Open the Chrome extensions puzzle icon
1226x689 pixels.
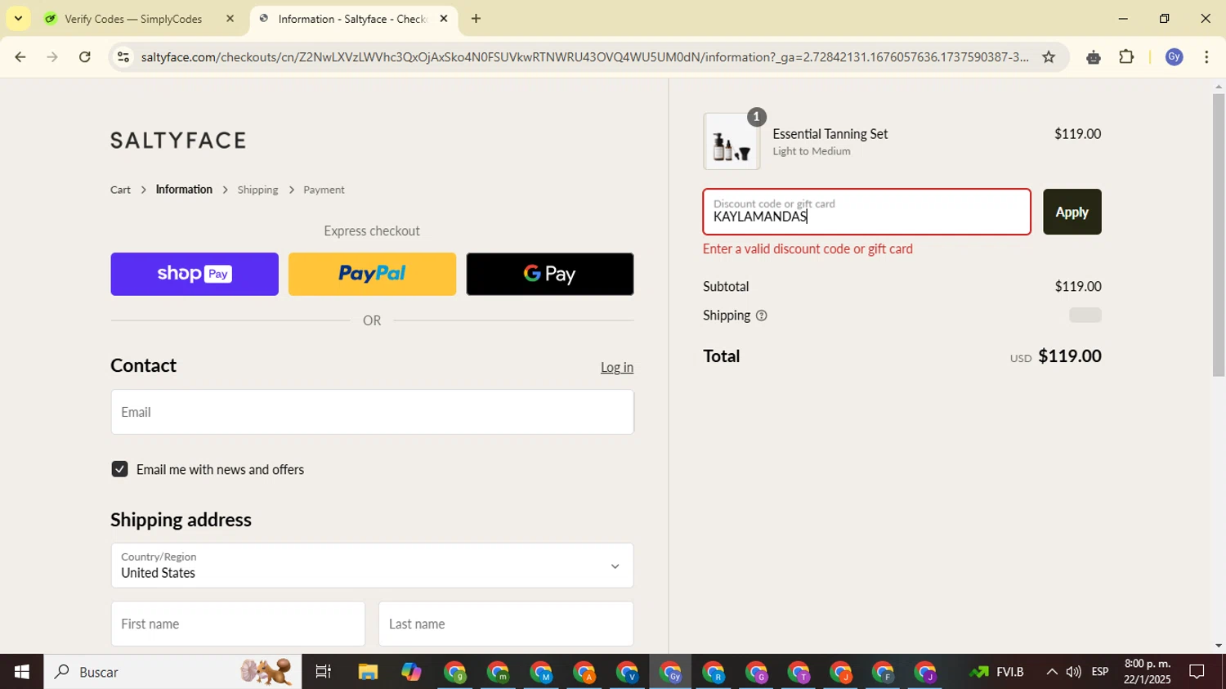(x=1126, y=57)
